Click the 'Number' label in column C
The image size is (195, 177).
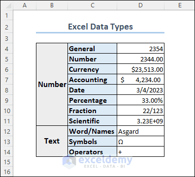(93, 59)
